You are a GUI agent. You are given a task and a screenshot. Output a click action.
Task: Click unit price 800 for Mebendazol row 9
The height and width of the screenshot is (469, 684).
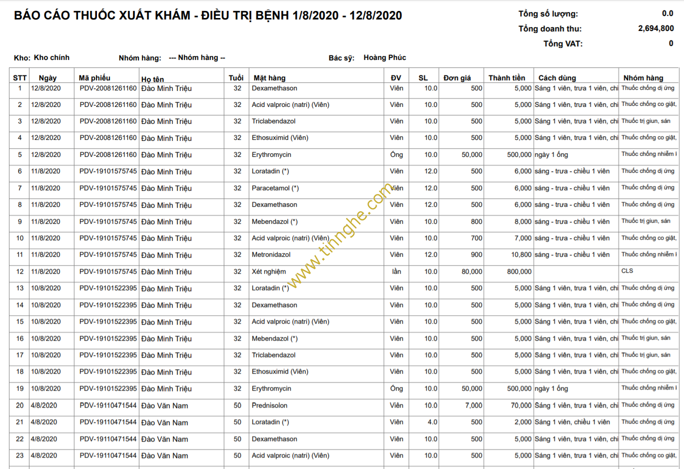click(x=476, y=222)
